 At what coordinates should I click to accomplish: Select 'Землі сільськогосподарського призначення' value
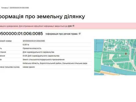pyautogui.click(x=43, y=59)
